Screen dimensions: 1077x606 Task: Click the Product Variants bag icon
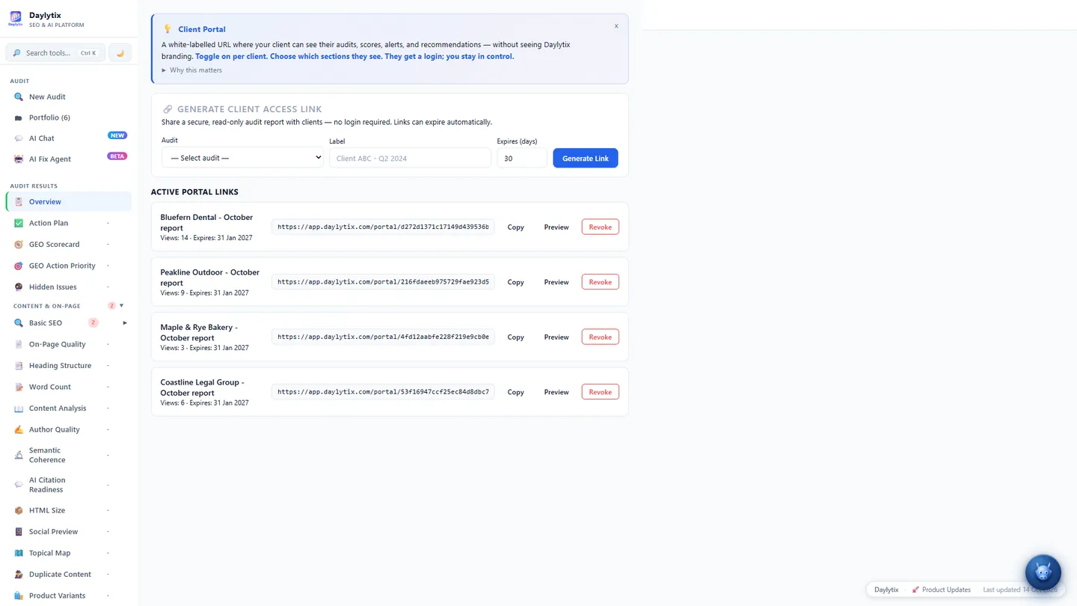pyautogui.click(x=19, y=596)
